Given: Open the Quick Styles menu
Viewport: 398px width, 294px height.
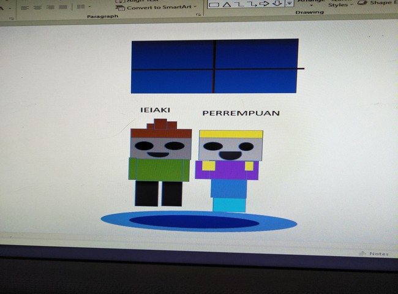Looking at the screenshot, I should click(339, 4).
